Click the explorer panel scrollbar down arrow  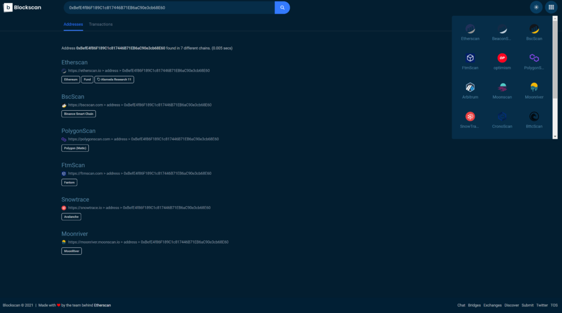555,136
